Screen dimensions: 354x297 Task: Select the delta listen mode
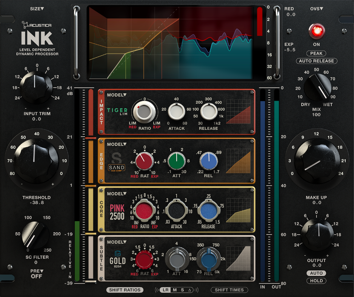(x=189, y=290)
